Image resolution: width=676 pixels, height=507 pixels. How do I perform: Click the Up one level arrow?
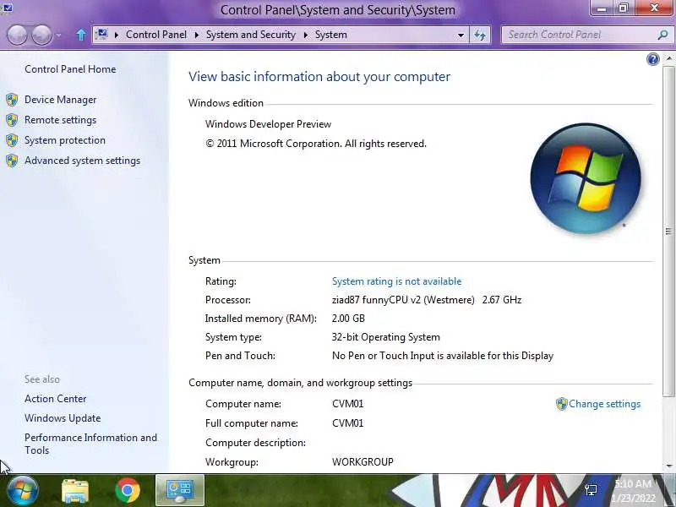click(x=80, y=35)
